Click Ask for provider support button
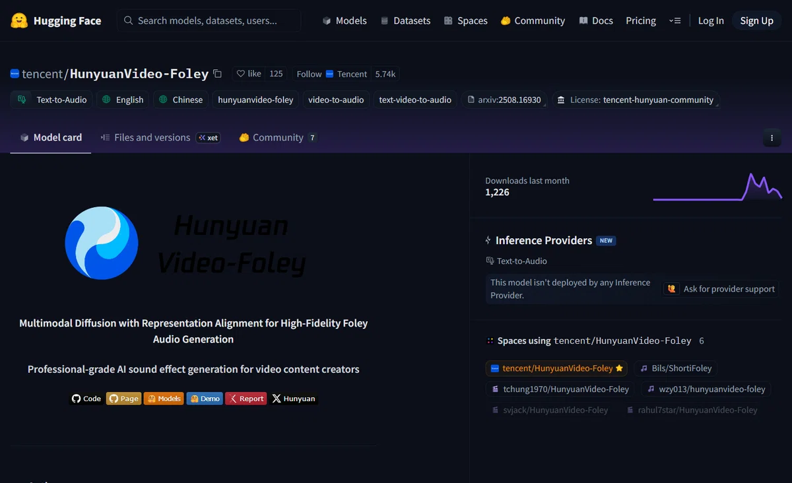 [x=721, y=289]
